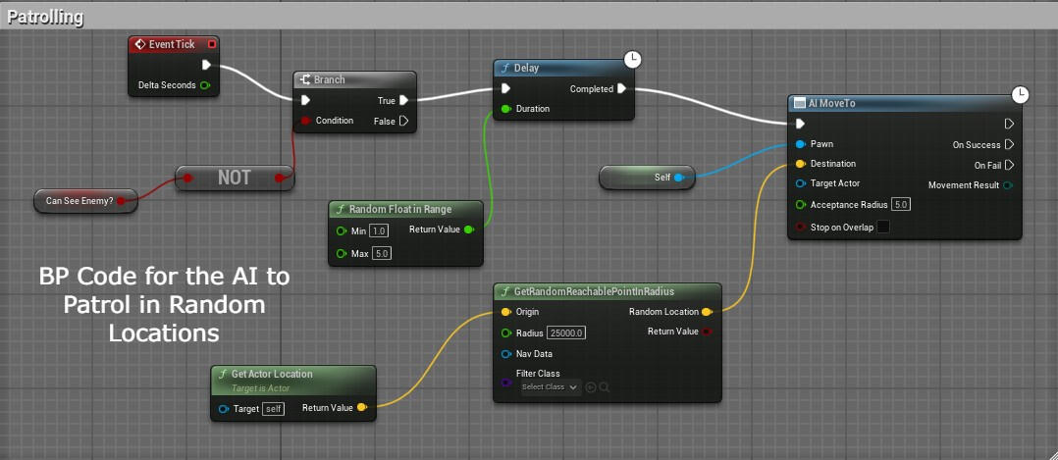Select the GetRandomReachablePointInRadius node header
The height and width of the screenshot is (460, 1058).
pyautogui.click(x=608, y=291)
